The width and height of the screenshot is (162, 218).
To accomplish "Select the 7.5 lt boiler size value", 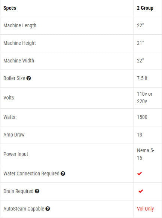I will [x=142, y=78].
